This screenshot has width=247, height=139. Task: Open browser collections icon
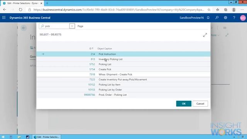click(225, 10)
